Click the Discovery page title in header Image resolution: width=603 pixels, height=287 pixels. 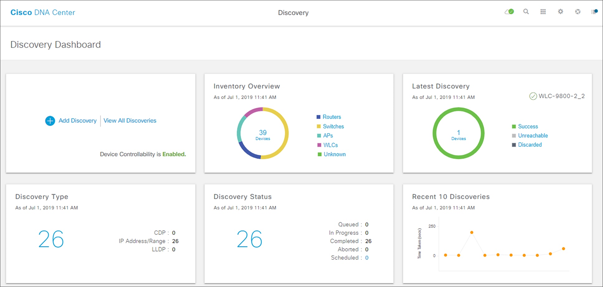pyautogui.click(x=293, y=13)
